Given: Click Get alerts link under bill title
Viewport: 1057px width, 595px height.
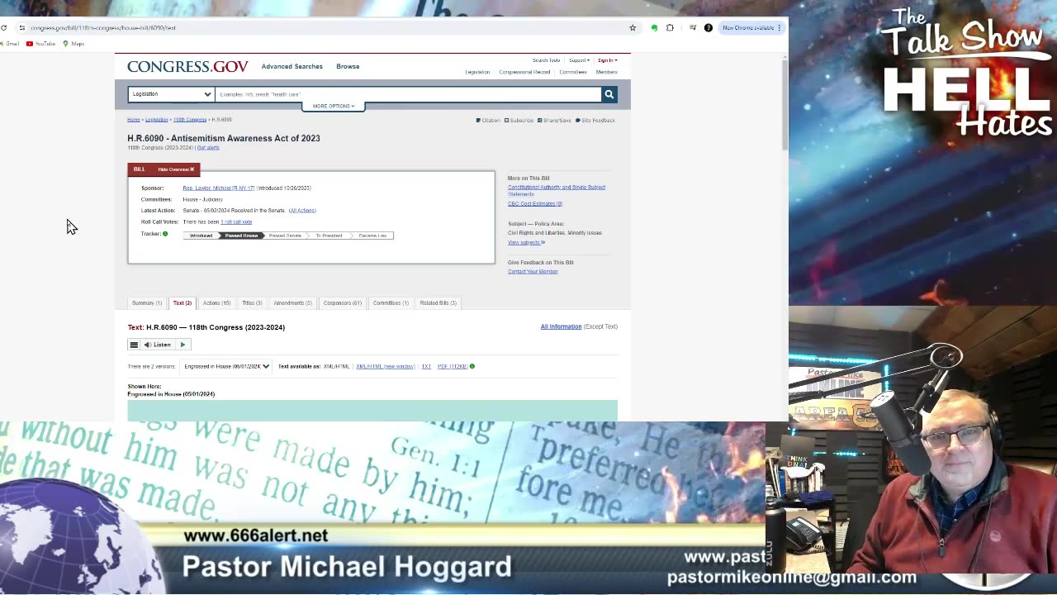Looking at the screenshot, I should (208, 148).
